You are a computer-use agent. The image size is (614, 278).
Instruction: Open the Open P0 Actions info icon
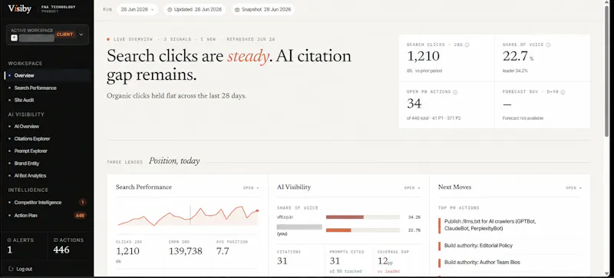tap(455, 92)
